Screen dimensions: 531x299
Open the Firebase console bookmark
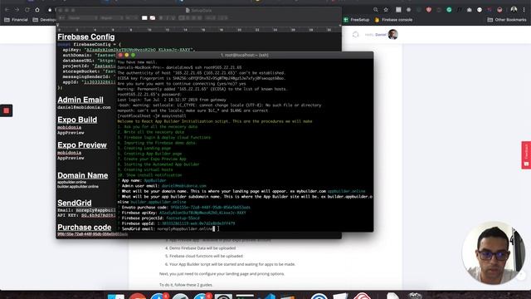coord(393,20)
